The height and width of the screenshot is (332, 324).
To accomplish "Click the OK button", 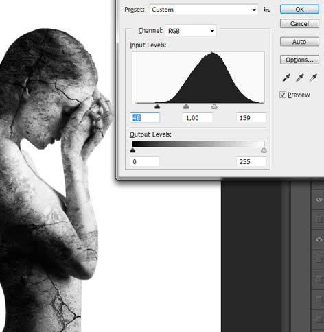I will (x=299, y=10).
